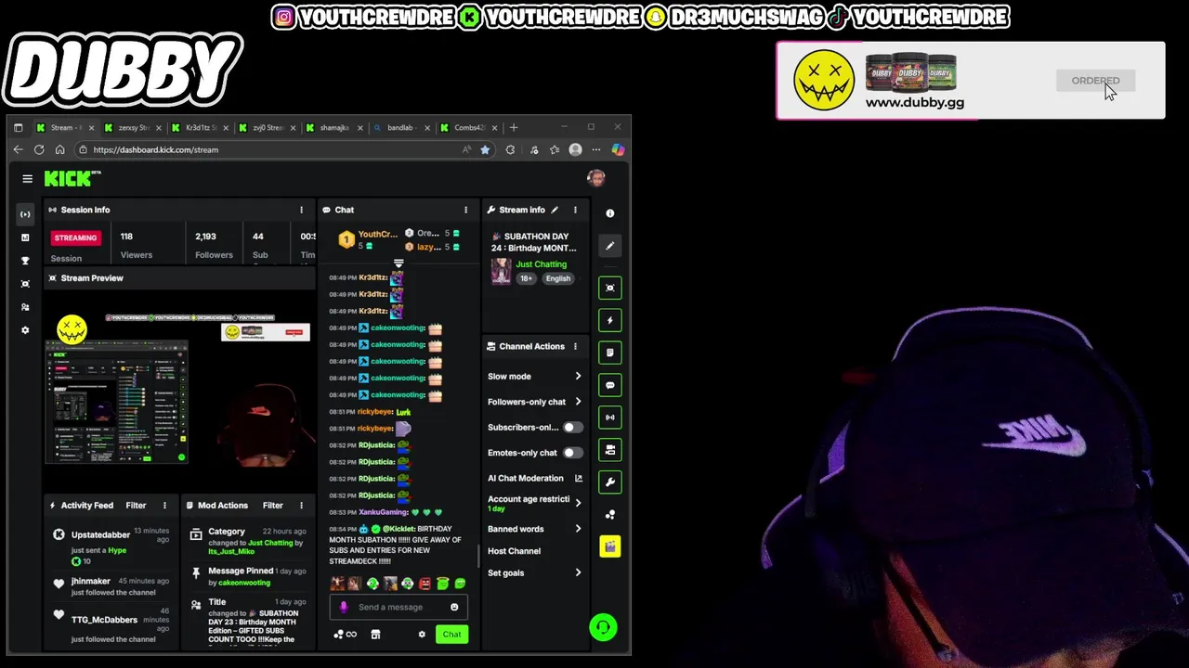
Task: Toggle Subscribers-only chat switch
Action: click(x=573, y=428)
